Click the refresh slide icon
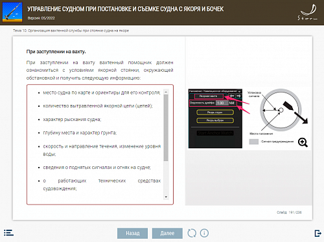This screenshot has width=324, height=242. (192, 233)
